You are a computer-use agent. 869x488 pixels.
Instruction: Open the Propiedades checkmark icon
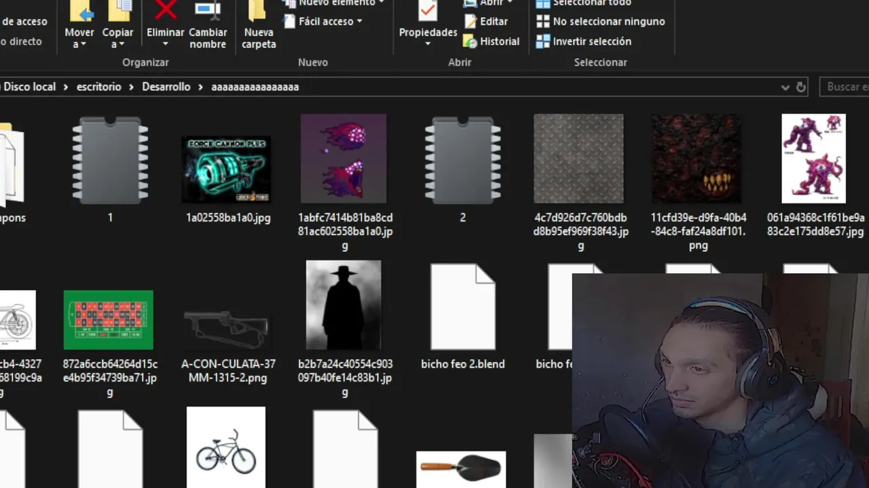click(428, 9)
